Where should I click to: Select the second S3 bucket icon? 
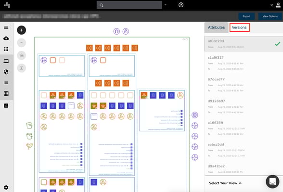click(x=29, y=136)
